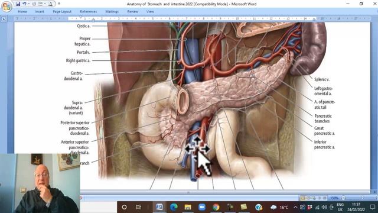This screenshot has width=378, height=213.
Task: Expand the Undo history dropdown arrow
Action: 29,4
